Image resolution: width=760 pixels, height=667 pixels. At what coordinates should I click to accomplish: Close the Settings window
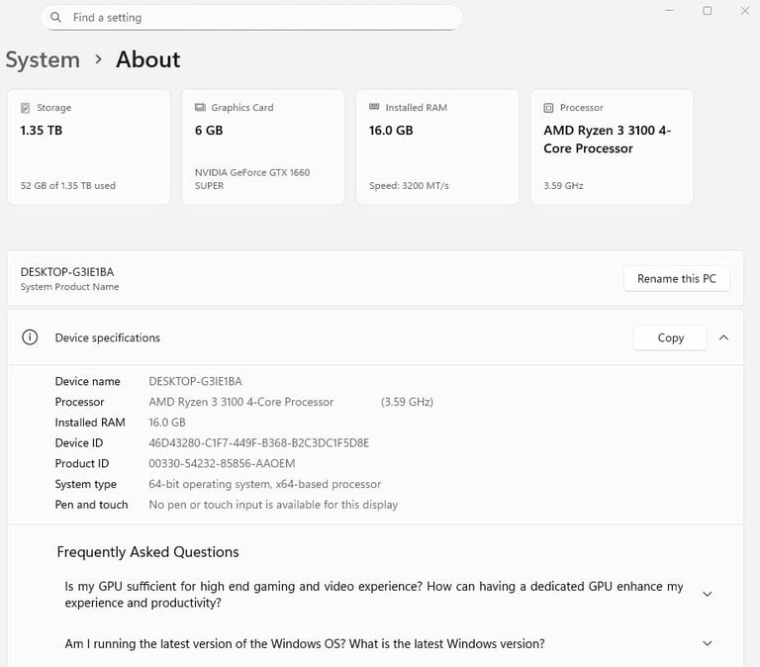745,11
